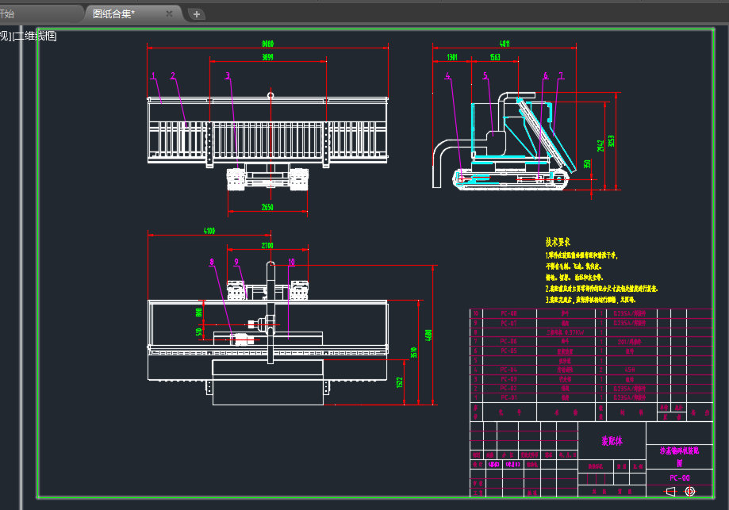Screen dimensions: 729x510
Task: Select the PC-00 drawing number text
Action: point(680,477)
